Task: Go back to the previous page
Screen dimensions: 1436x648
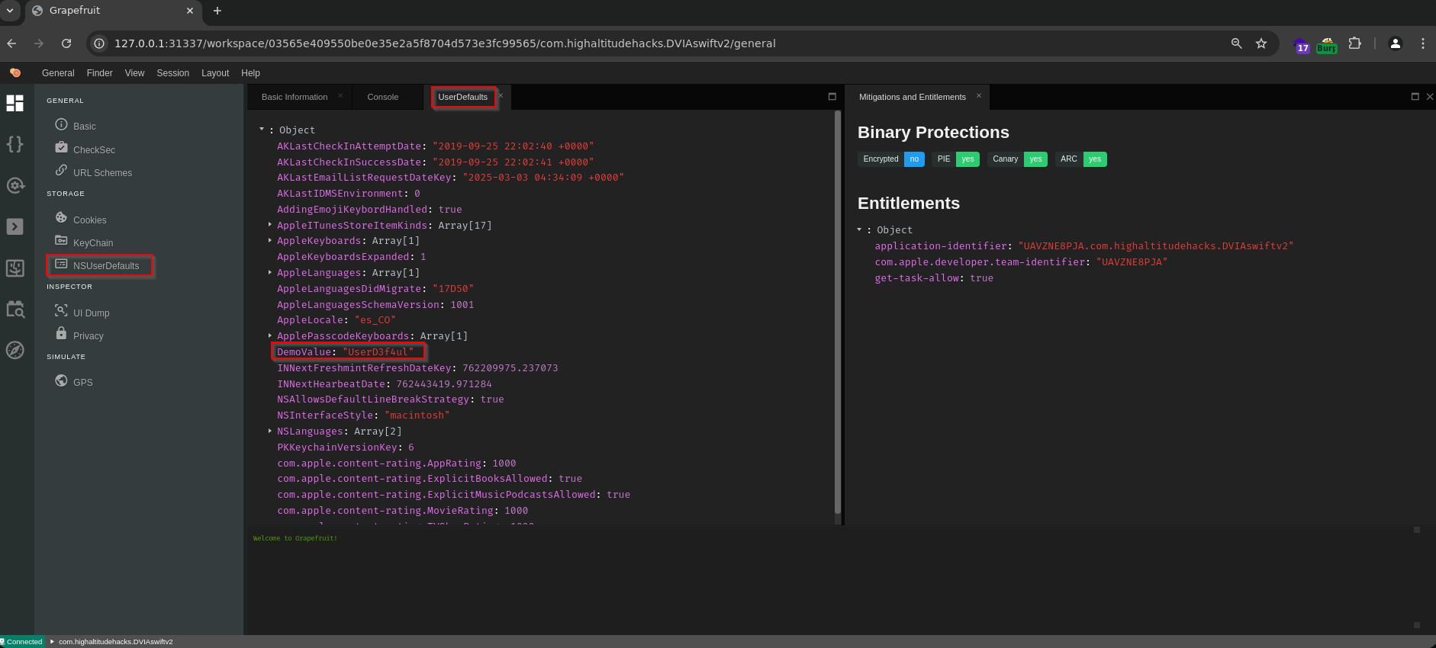Action: coord(11,43)
